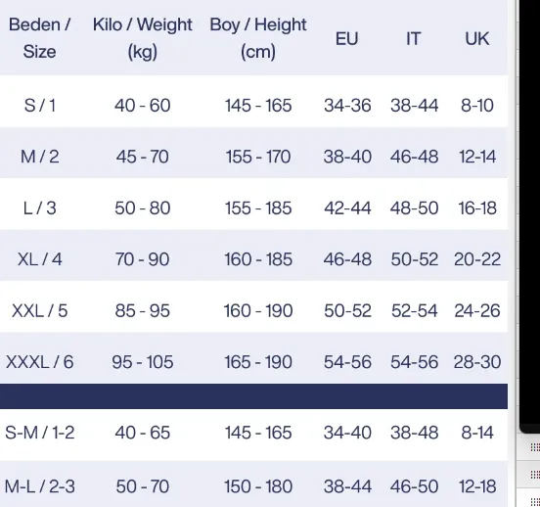
Task: Click the Beden / Size column header
Action: coord(39,38)
